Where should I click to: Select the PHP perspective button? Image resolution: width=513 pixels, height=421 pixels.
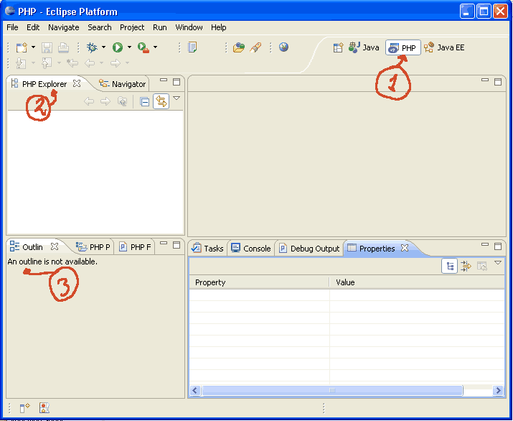tap(403, 48)
